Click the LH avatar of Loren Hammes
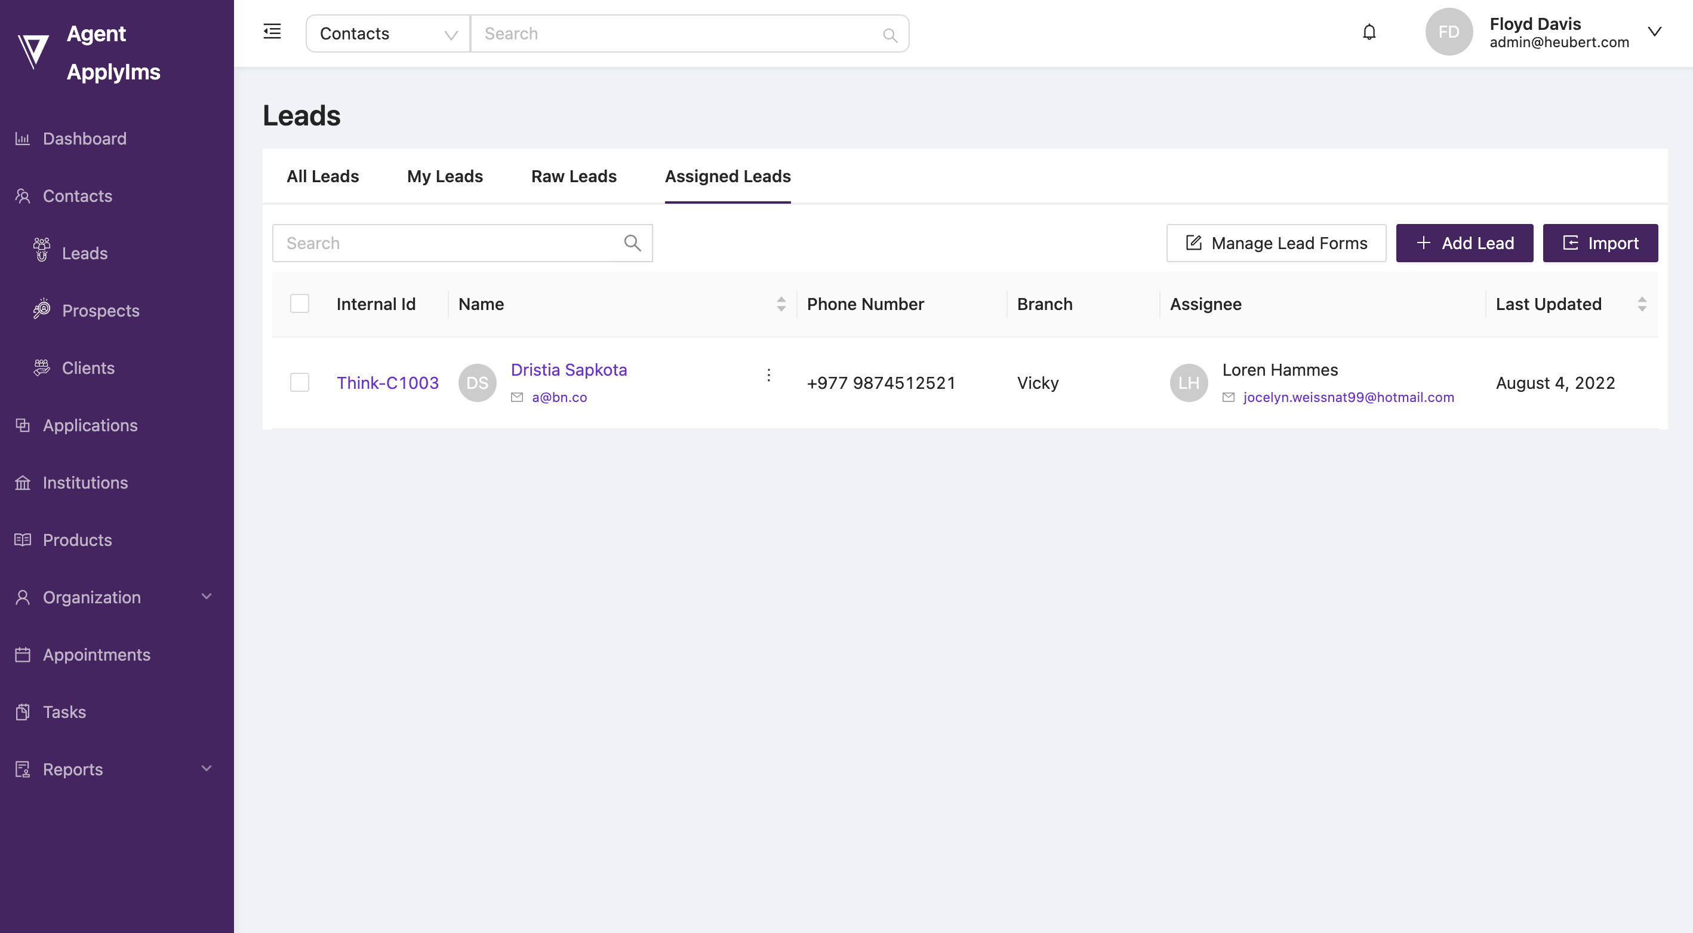Image resolution: width=1693 pixels, height=933 pixels. 1188,383
